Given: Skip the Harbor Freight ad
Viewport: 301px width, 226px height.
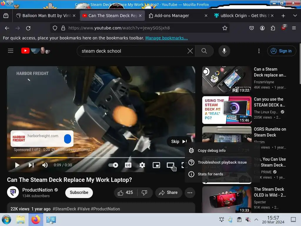Looking at the screenshot, I should (179, 142).
